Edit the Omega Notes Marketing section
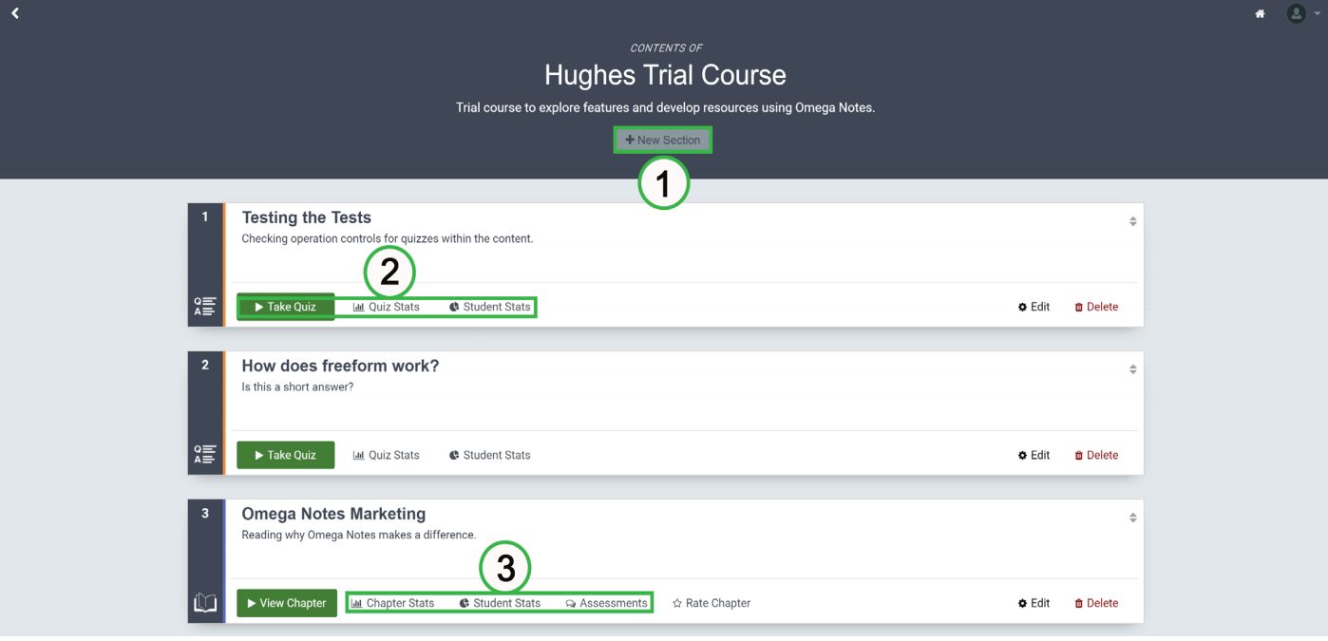This screenshot has height=641, width=1328. (x=1034, y=603)
